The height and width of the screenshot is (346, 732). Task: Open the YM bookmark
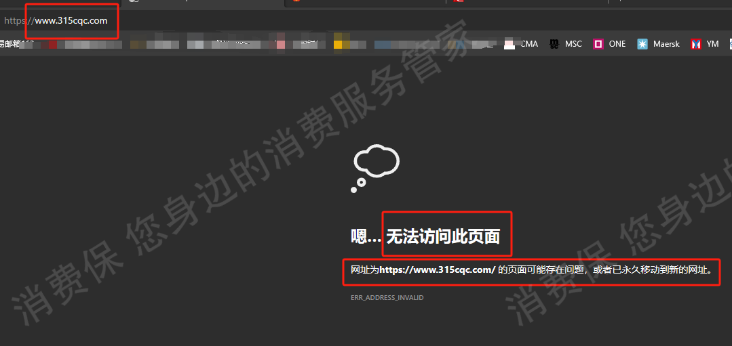(x=705, y=44)
